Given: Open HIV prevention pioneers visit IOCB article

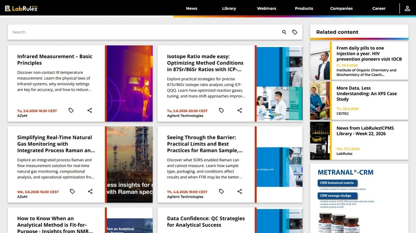Looking at the screenshot, I should point(369,54).
